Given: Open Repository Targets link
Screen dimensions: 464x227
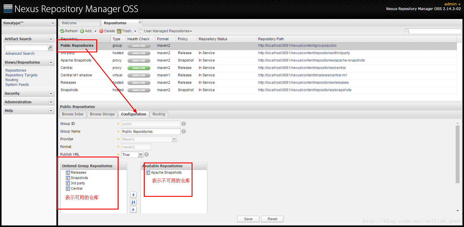Looking at the screenshot, I should pyautogui.click(x=21, y=75).
